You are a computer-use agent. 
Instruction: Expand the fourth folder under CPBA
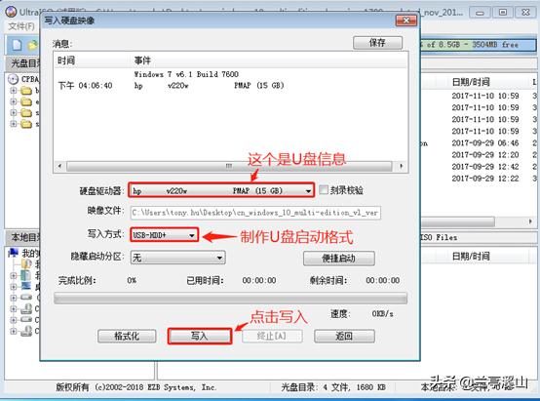(13, 124)
